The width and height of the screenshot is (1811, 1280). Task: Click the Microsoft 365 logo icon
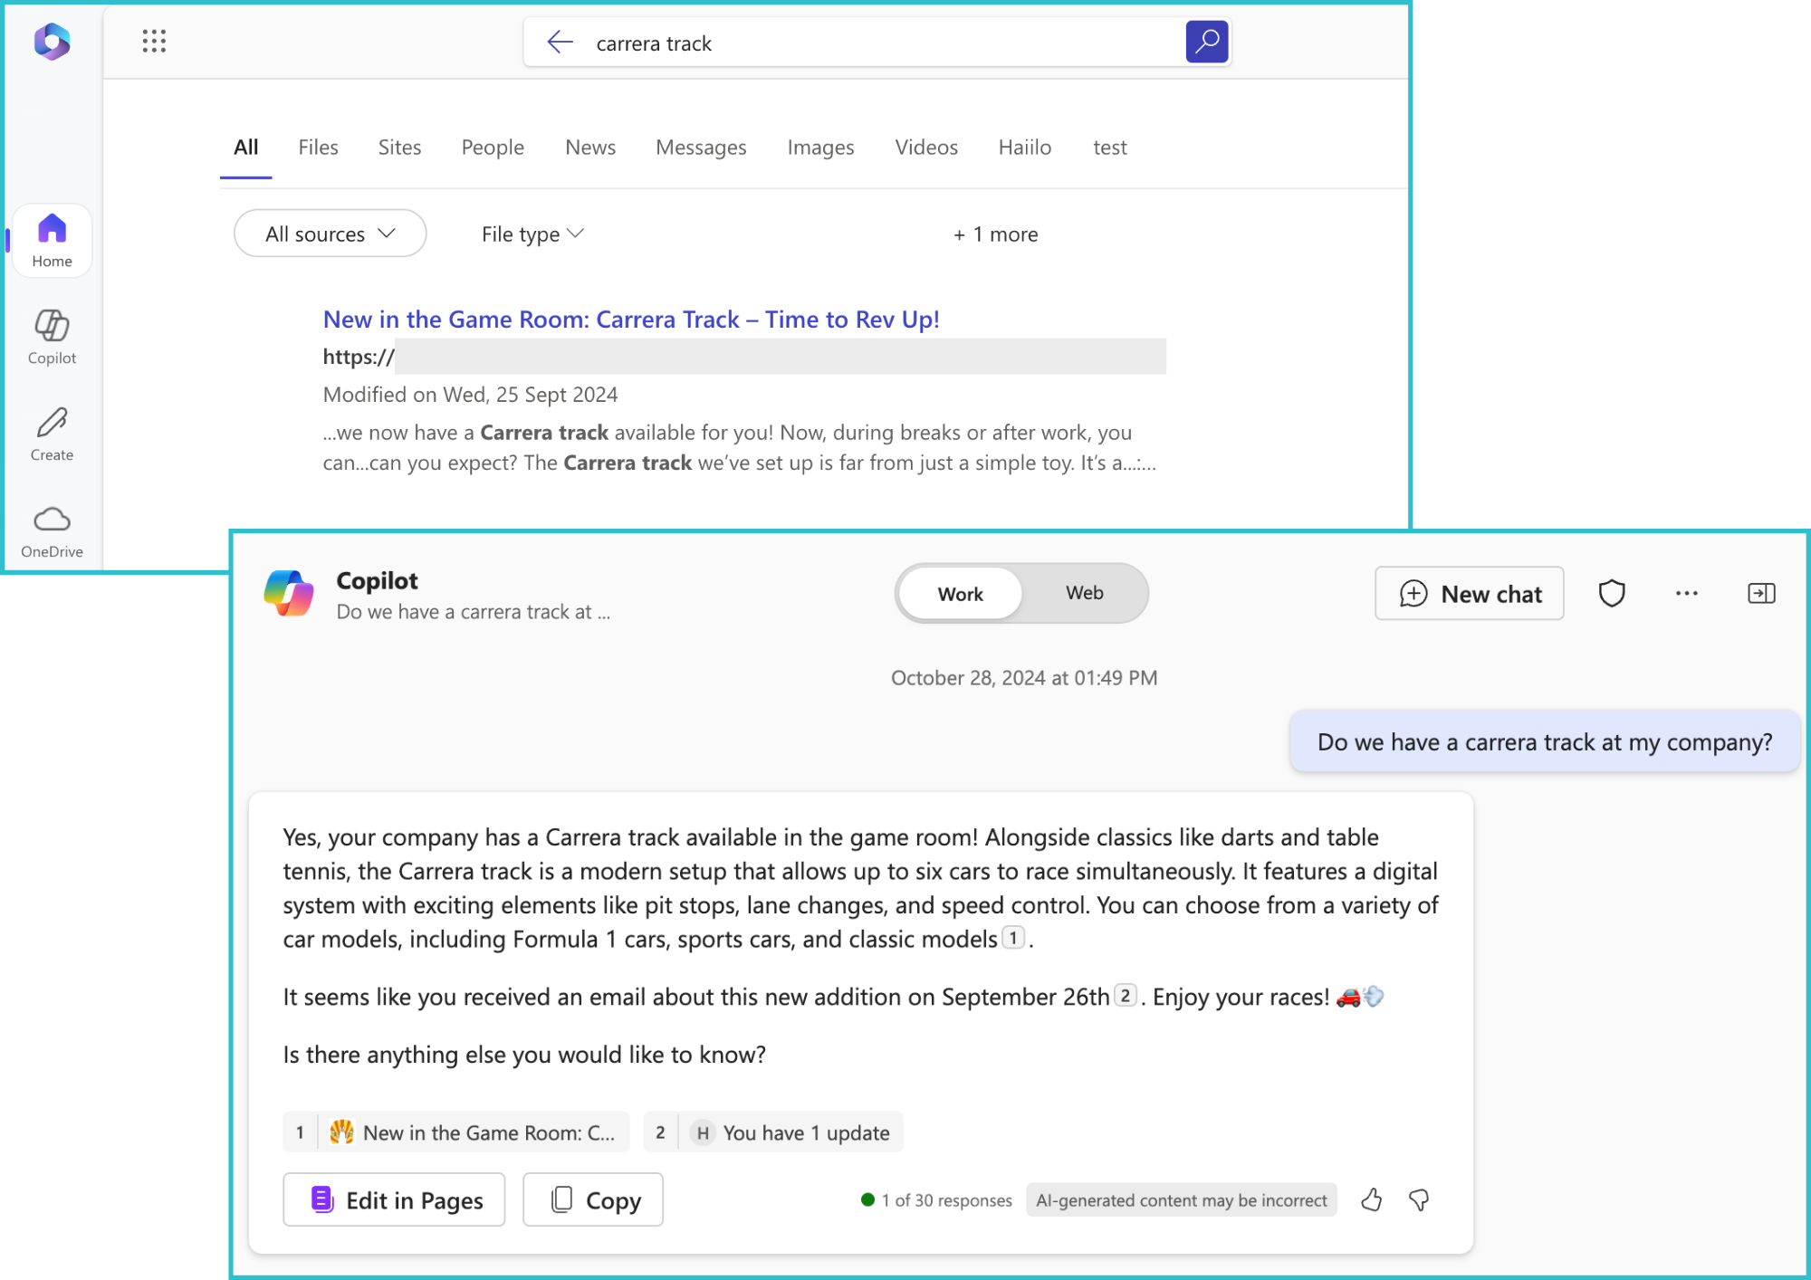coord(52,42)
